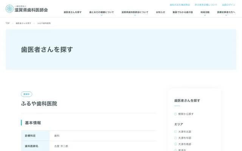Click the ふるや歯科医院 clinic heading
The image size is (242, 151).
click(x=39, y=103)
